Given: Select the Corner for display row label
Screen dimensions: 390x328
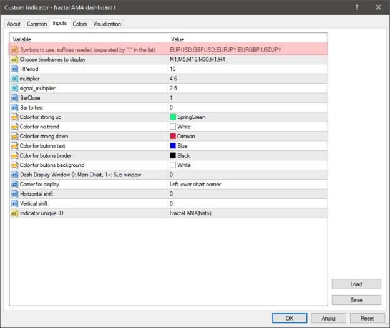Looking at the screenshot, I should [x=39, y=185].
